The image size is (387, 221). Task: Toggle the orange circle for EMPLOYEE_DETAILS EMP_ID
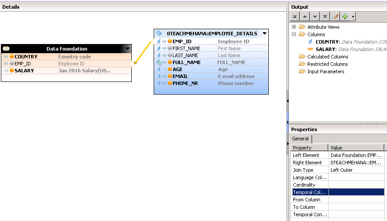point(170,41)
